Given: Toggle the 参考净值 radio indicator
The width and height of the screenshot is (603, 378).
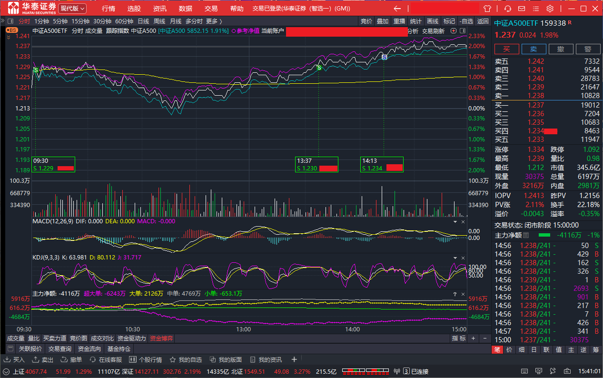Looking at the screenshot, I should tap(233, 31).
